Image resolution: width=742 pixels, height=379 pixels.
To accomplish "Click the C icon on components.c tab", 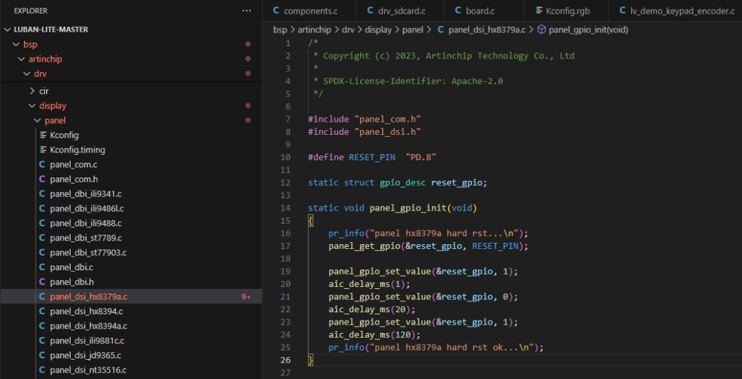I will (x=276, y=11).
